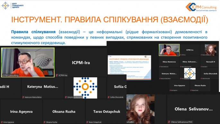Select the large Kateryna Matius... participant tile
Viewport: 220px width, 124px height.
pos(43,88)
